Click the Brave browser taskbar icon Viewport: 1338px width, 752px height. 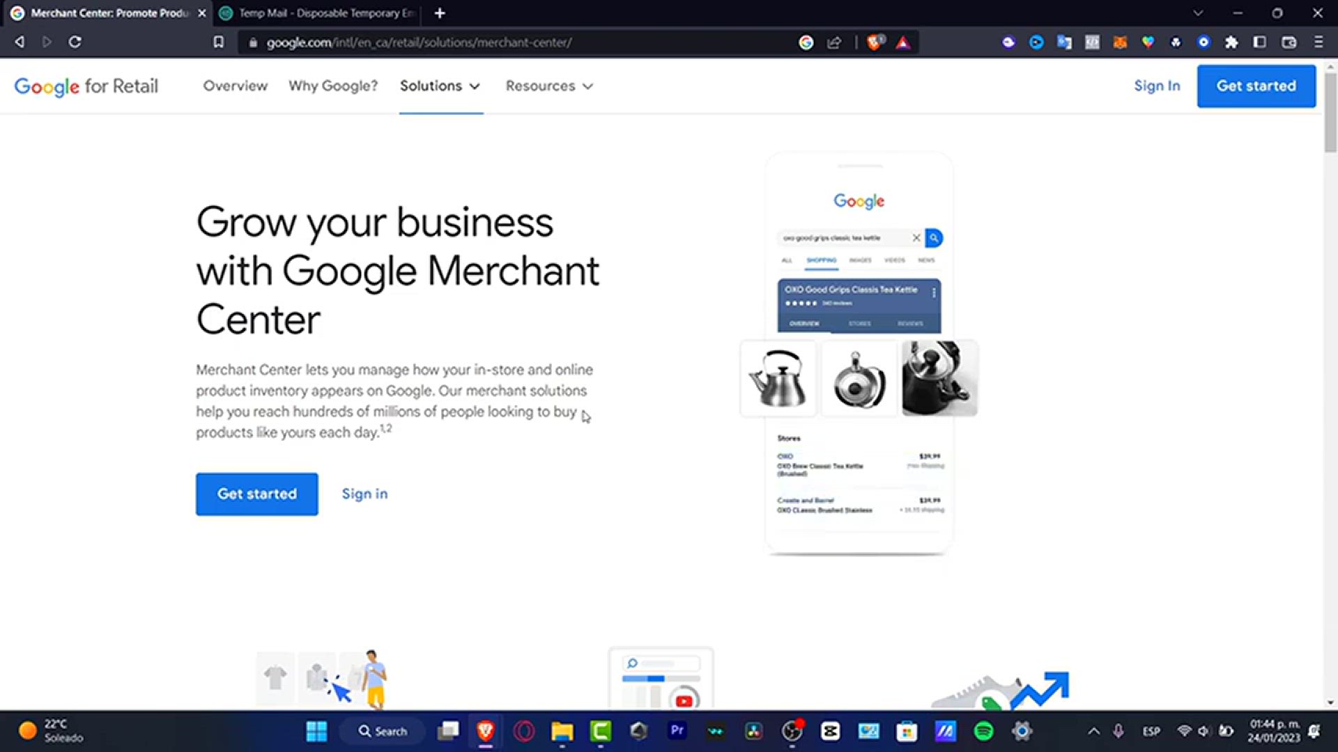(x=486, y=731)
